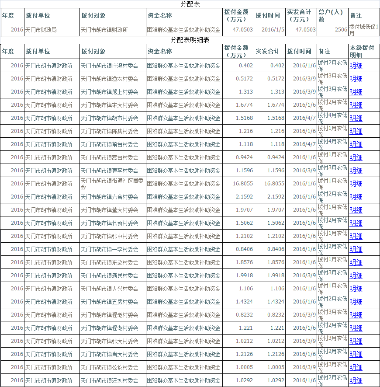Select the 天门市胡市镇程湖村委会 cell

113,328
